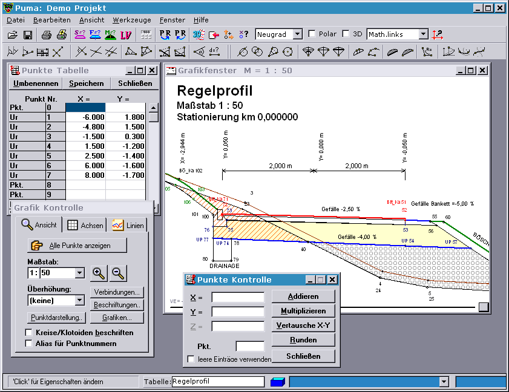Click the red coordinate axes question icon
509x392 pixels.
tap(437, 34)
